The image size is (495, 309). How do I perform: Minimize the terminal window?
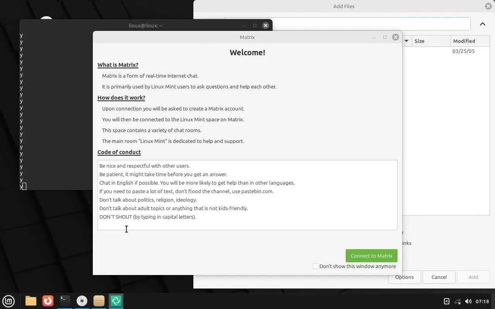tap(244, 25)
